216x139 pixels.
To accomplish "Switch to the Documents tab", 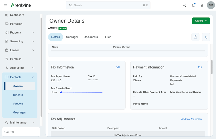I will [x=91, y=37].
